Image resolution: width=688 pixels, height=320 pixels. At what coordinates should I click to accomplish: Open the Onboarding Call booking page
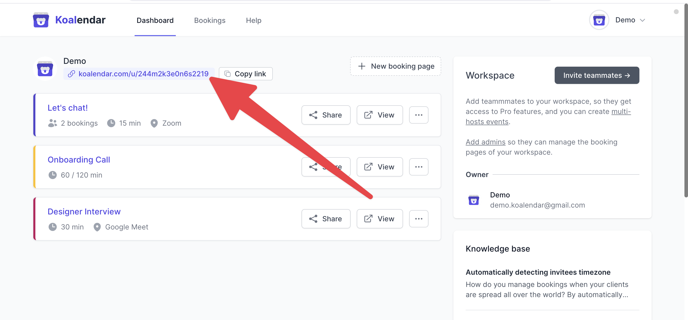(x=79, y=159)
